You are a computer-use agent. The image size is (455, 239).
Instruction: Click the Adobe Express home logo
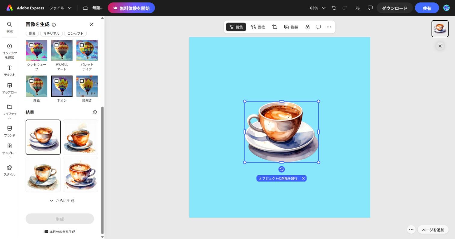pos(10,8)
